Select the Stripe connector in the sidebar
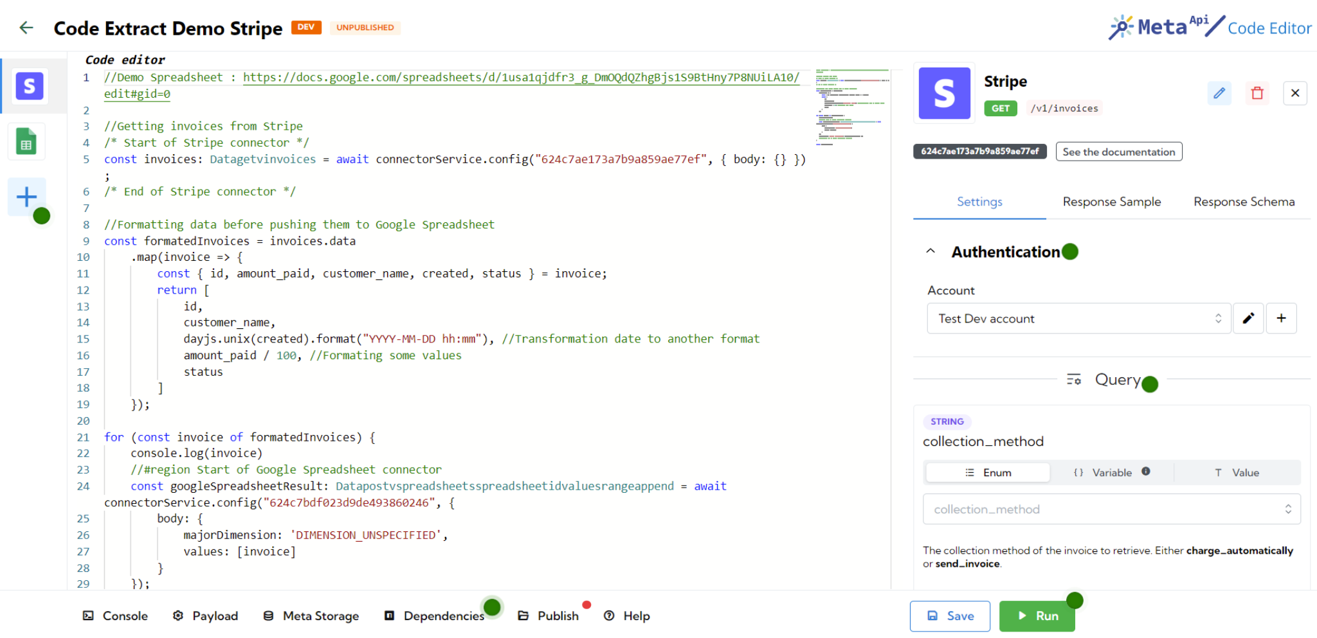The image size is (1317, 638). [30, 86]
